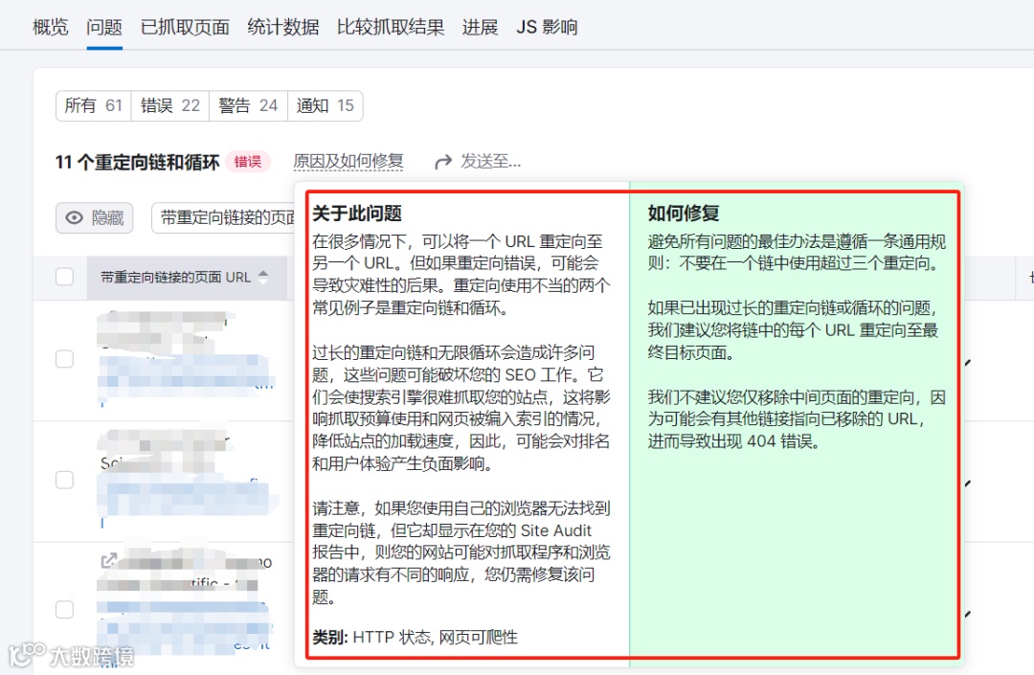Click the red 错误 badge next to the heading
Image resolution: width=1034 pixels, height=675 pixels.
pyautogui.click(x=248, y=161)
